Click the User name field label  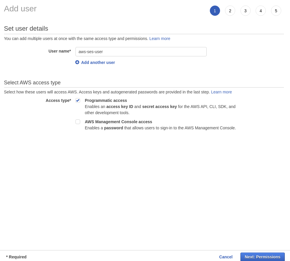60,51
